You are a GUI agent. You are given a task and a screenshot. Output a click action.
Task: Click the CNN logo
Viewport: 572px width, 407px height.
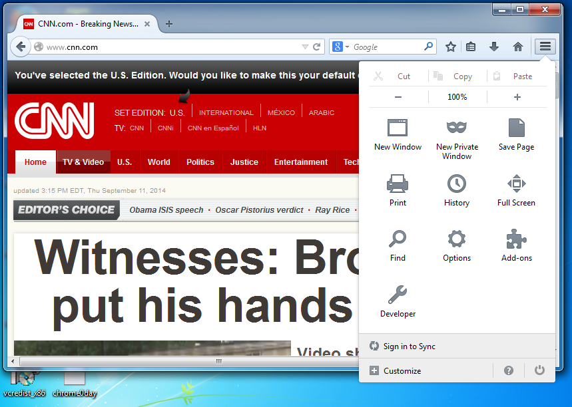[x=55, y=120]
